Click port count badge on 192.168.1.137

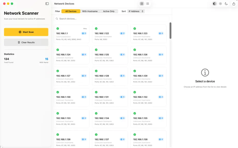(122, 139)
